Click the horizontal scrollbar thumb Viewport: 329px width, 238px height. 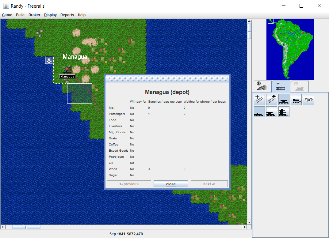click(26, 227)
